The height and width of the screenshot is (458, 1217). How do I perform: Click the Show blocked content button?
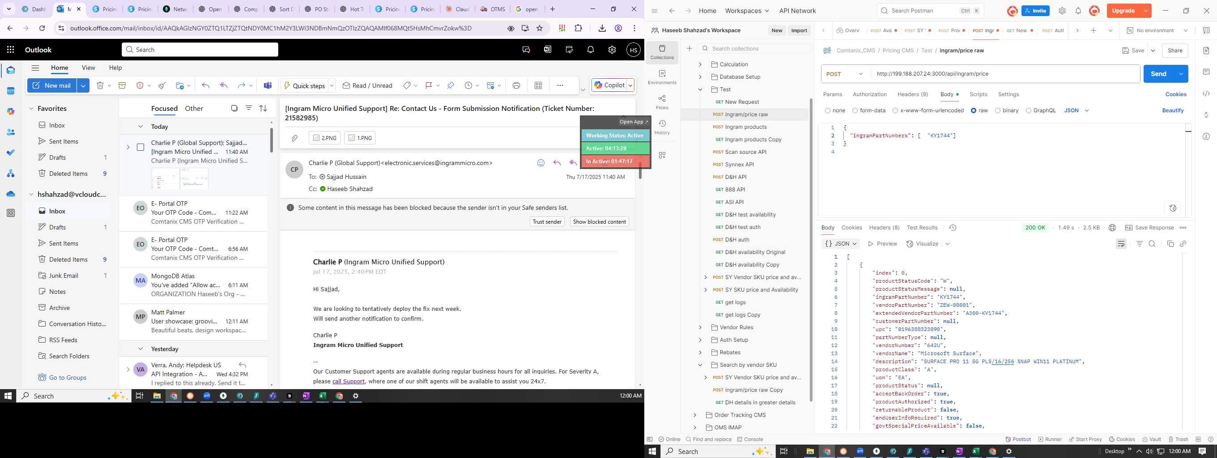click(599, 221)
